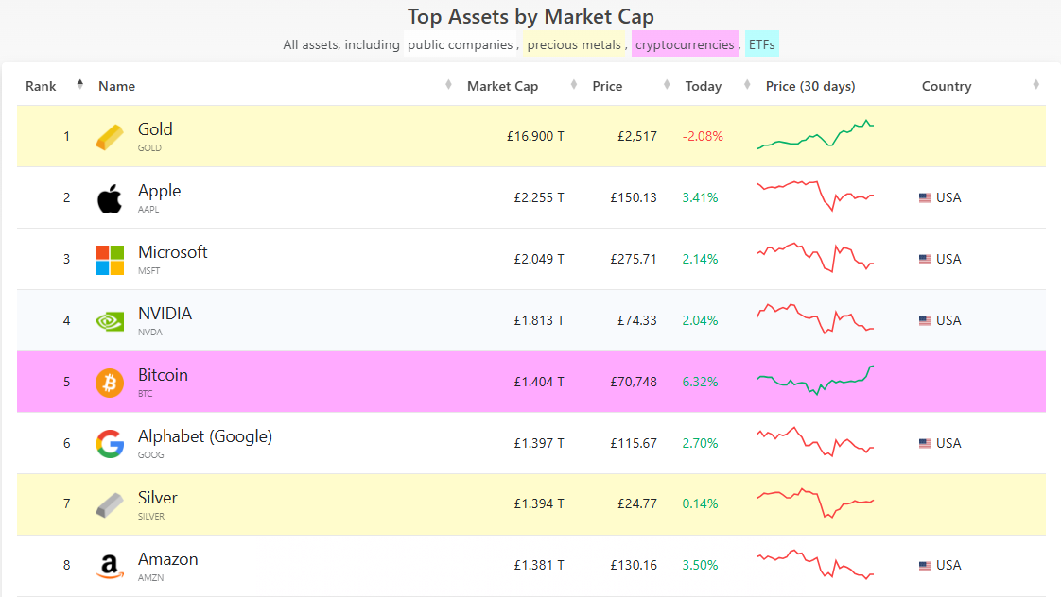Select the ETFs filter chip
Image resolution: width=1061 pixels, height=597 pixels.
pos(761,43)
